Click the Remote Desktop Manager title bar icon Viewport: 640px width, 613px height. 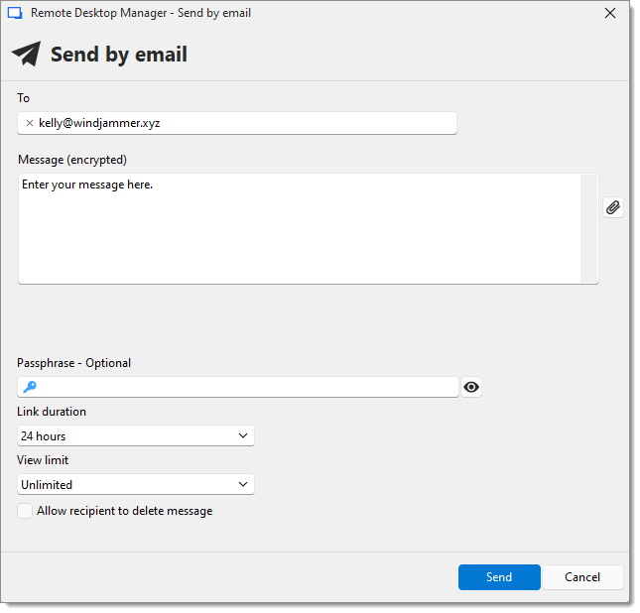point(15,13)
